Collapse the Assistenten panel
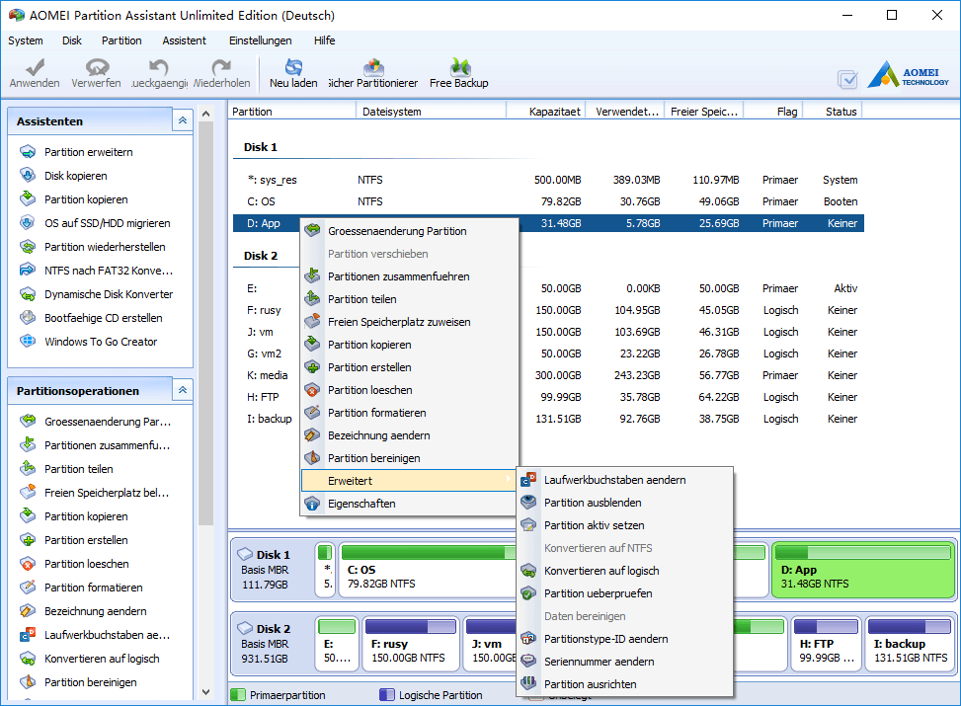The image size is (961, 706). (x=183, y=120)
